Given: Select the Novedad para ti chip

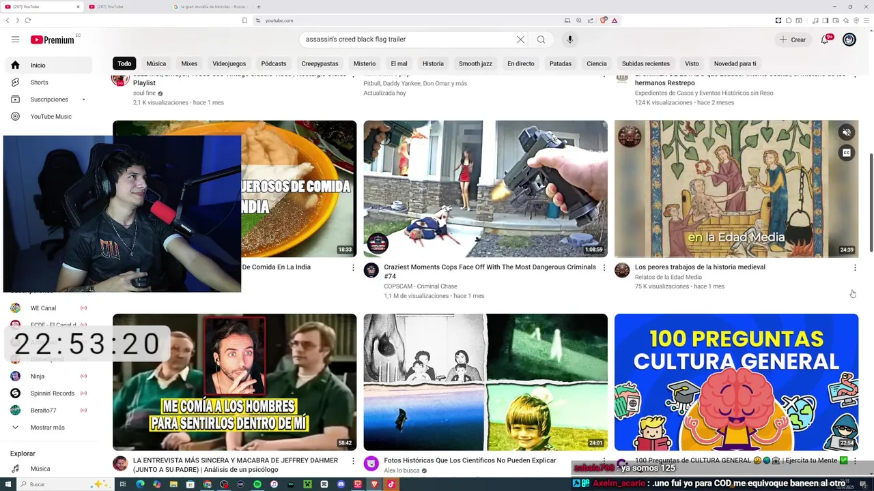Looking at the screenshot, I should tap(735, 63).
